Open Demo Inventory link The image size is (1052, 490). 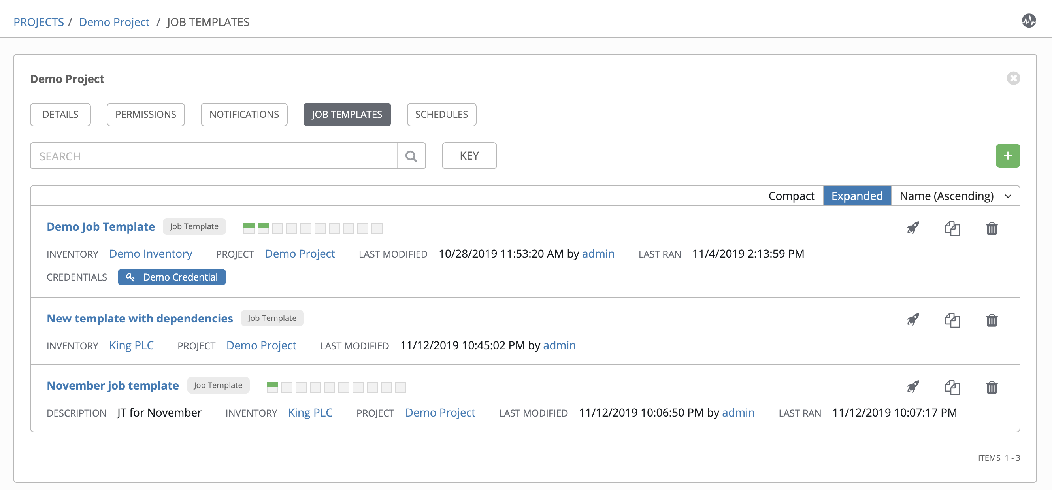tap(150, 254)
